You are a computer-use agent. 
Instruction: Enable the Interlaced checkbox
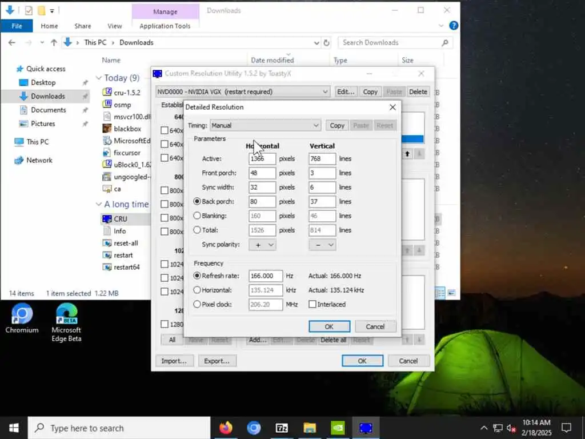pos(312,304)
